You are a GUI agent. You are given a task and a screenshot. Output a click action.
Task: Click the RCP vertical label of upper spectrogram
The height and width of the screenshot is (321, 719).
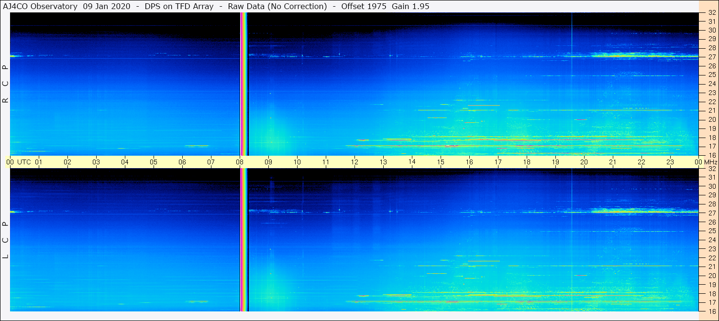5,84
